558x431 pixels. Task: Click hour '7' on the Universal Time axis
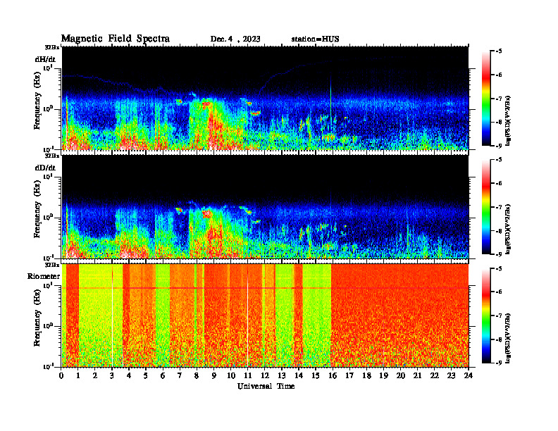[x=180, y=376]
